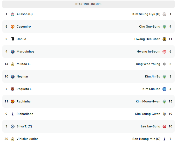Open Cho Gue-Sung's profile
This screenshot has width=177, height=149.
pyautogui.click(x=149, y=27)
